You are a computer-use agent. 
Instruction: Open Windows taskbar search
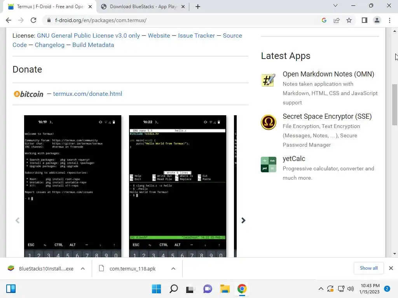(174, 289)
